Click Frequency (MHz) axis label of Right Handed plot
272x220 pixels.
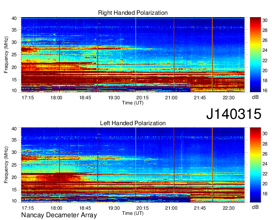6,55
